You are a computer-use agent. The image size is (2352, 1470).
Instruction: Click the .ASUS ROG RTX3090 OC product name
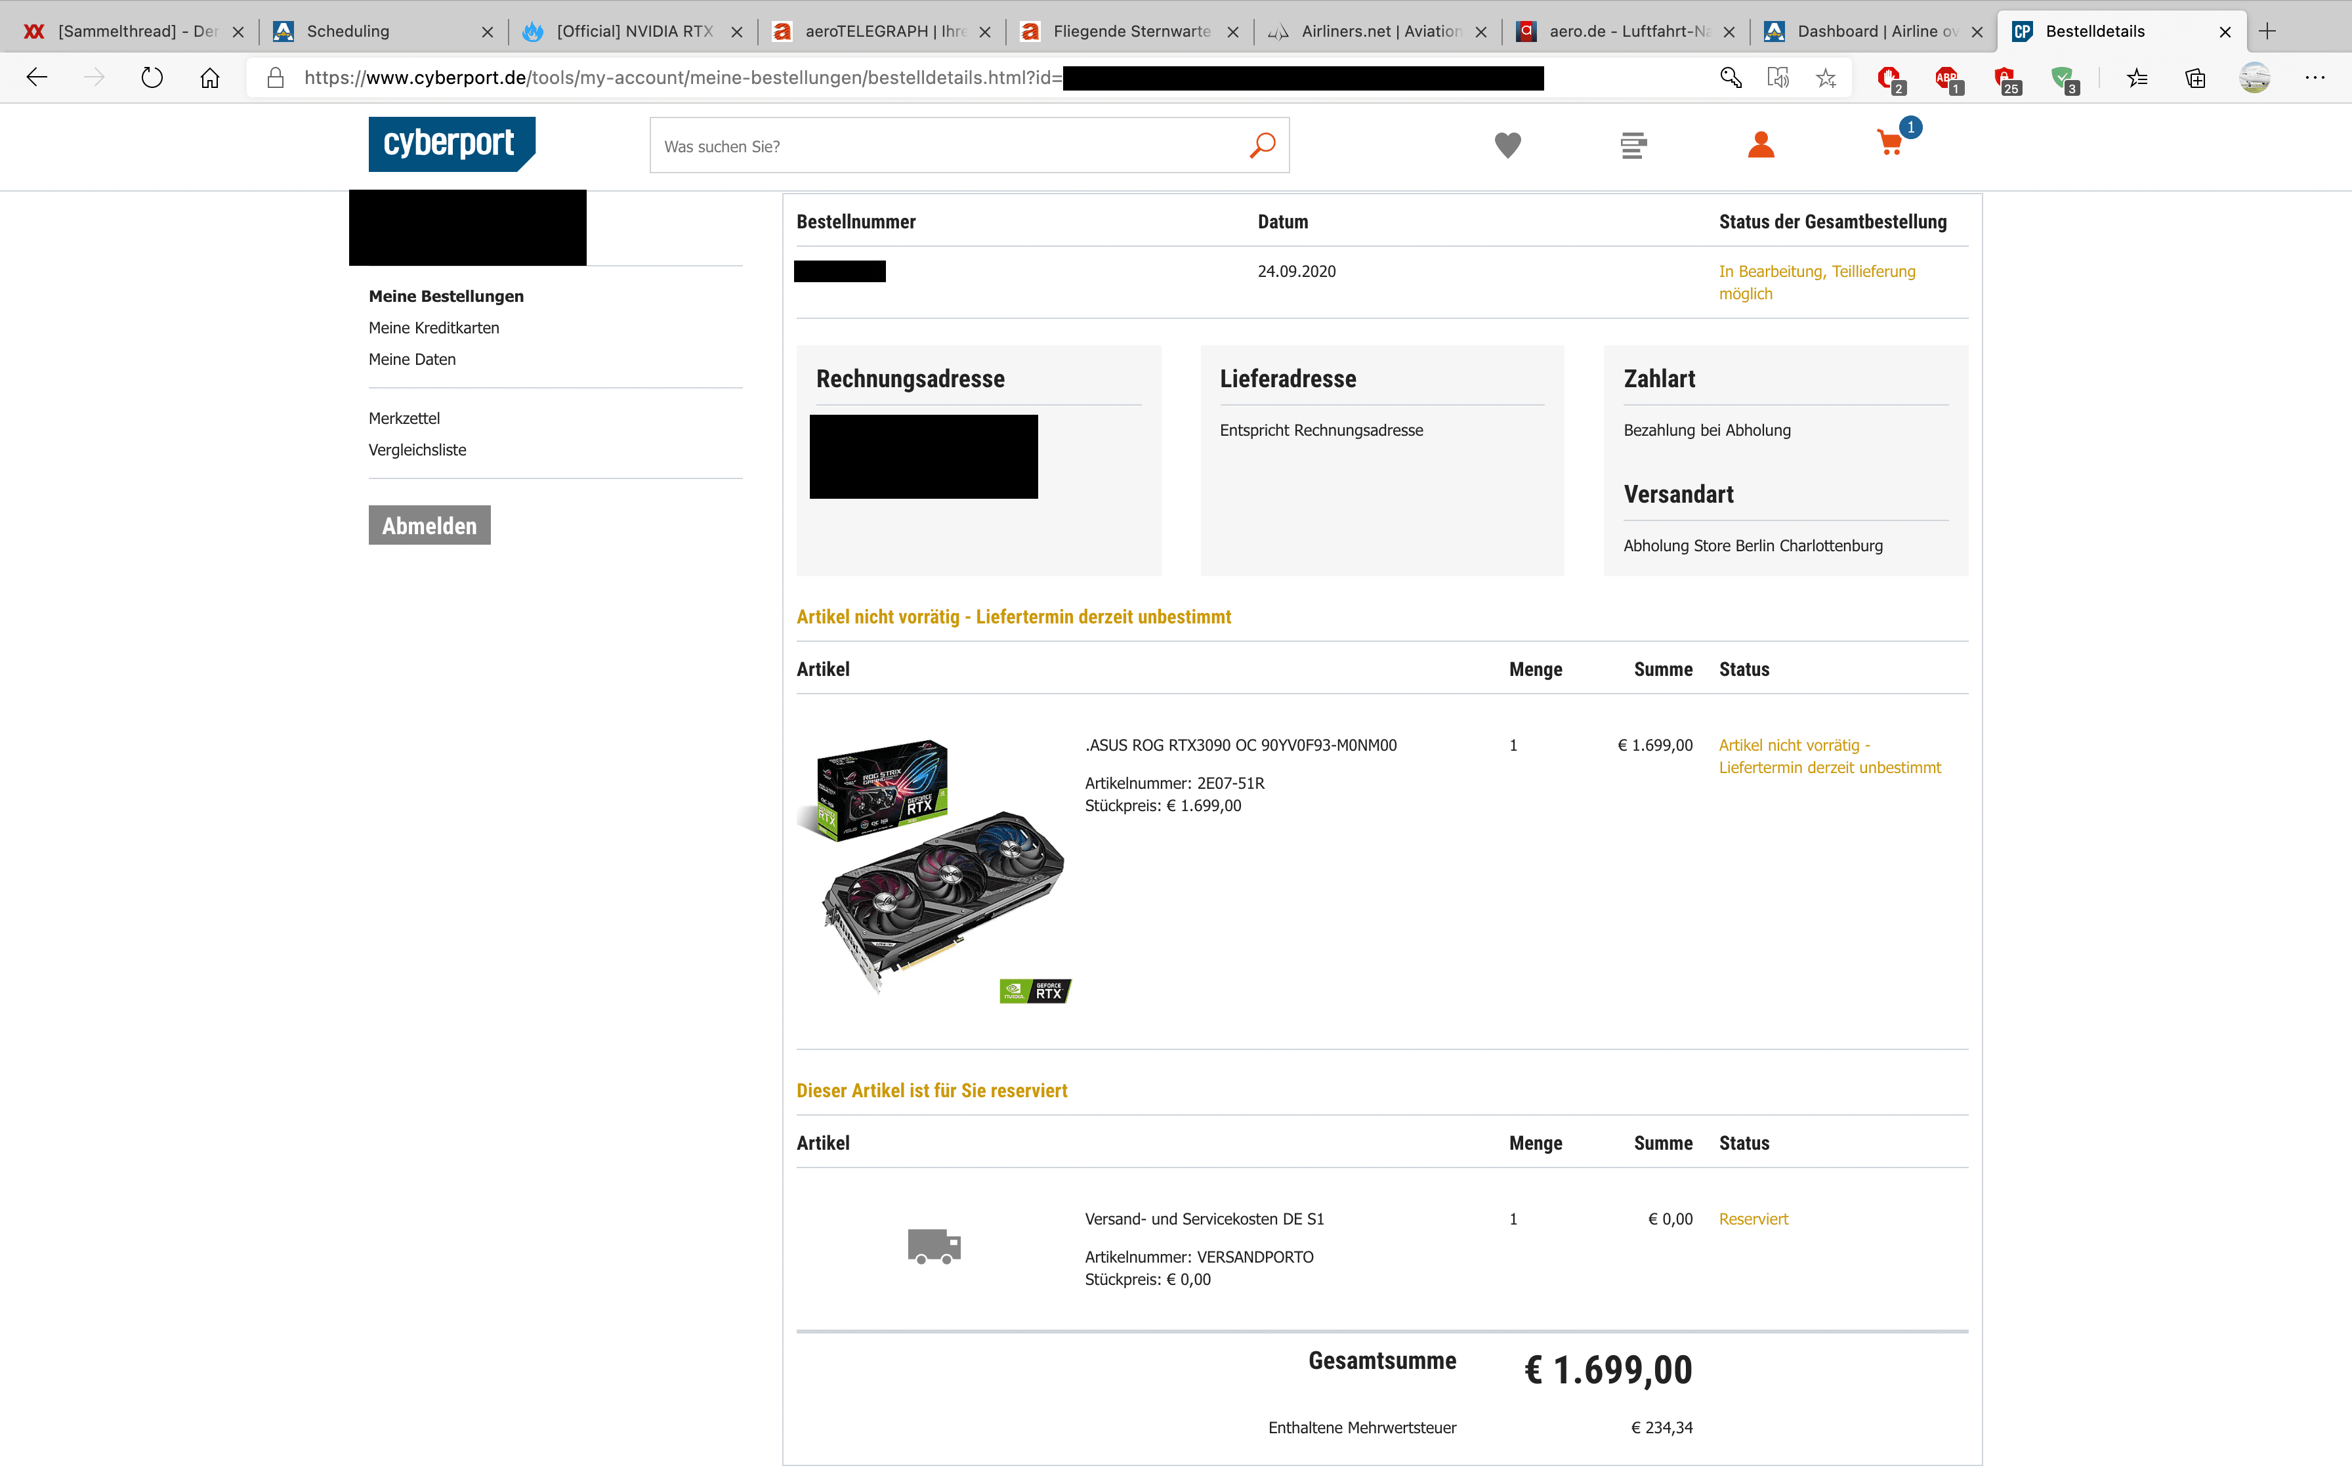point(1240,745)
